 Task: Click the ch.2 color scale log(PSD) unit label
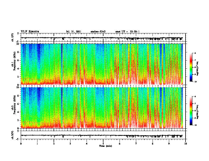pyautogui.click(x=198, y=112)
